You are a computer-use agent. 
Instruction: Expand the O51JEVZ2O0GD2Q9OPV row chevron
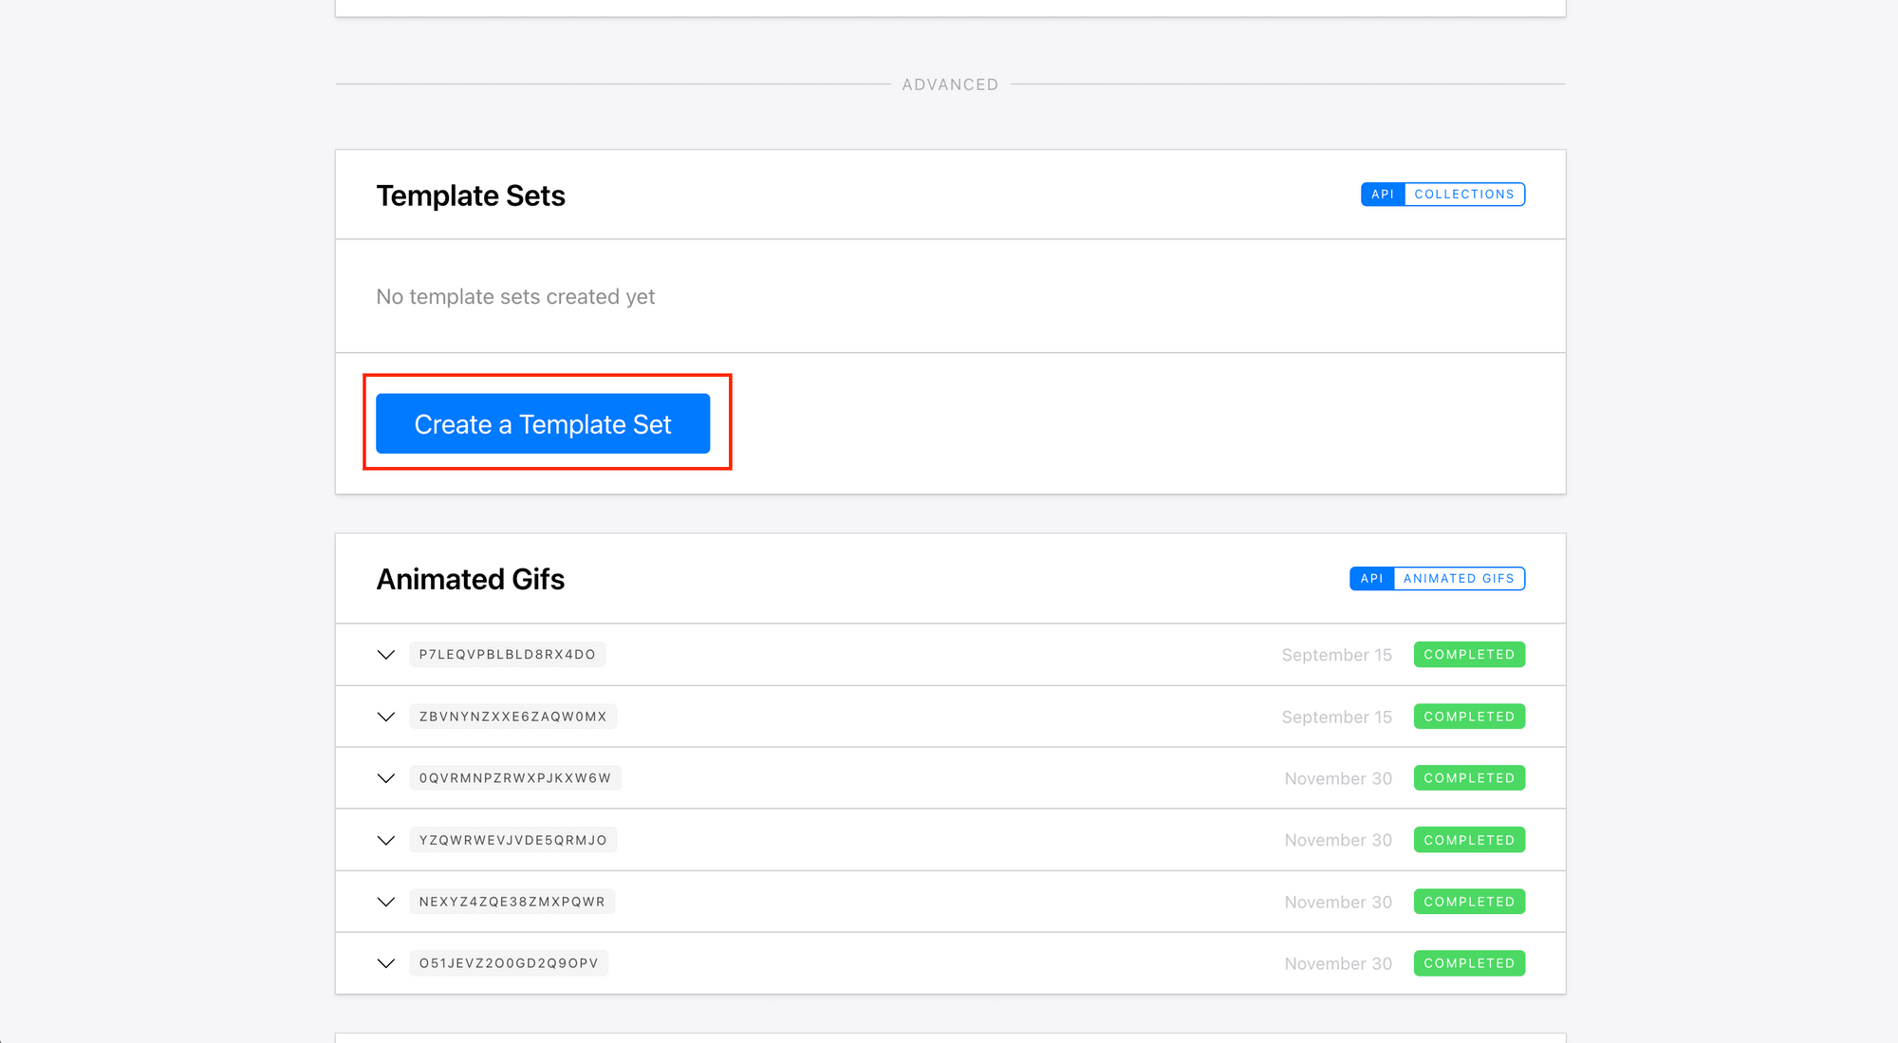pos(385,963)
